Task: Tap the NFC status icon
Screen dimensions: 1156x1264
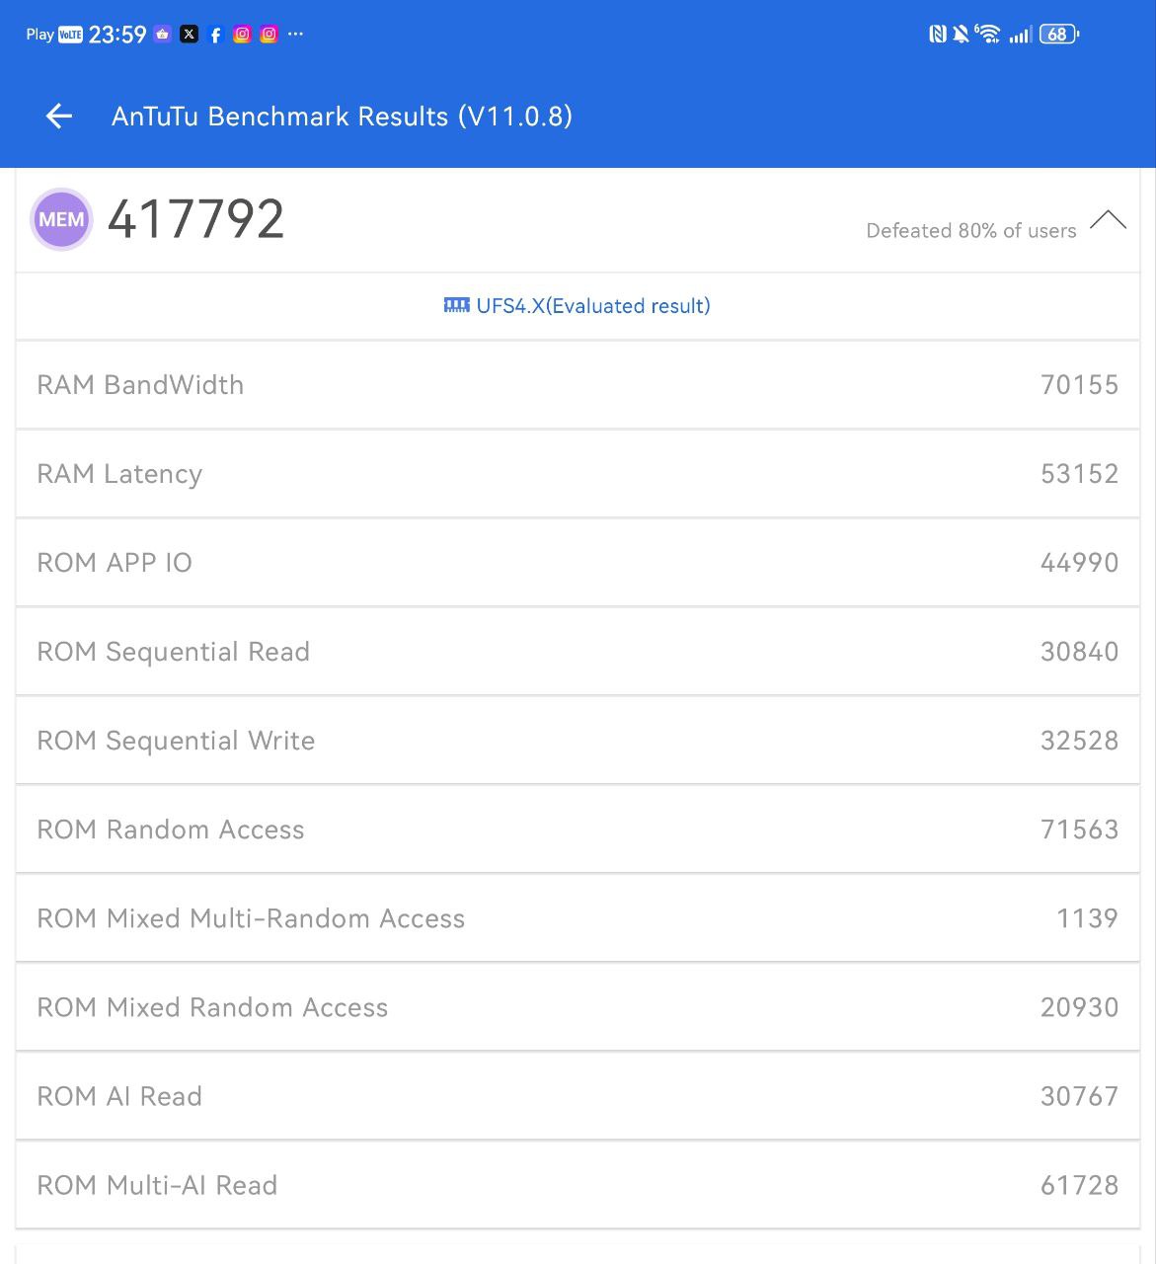Action: 937,35
